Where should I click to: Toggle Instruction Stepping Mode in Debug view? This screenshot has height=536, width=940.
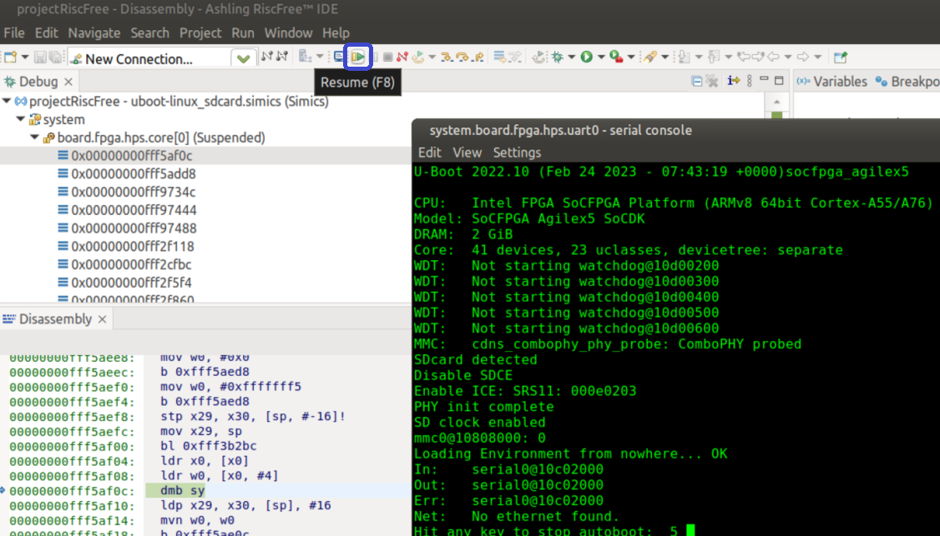coord(733,81)
